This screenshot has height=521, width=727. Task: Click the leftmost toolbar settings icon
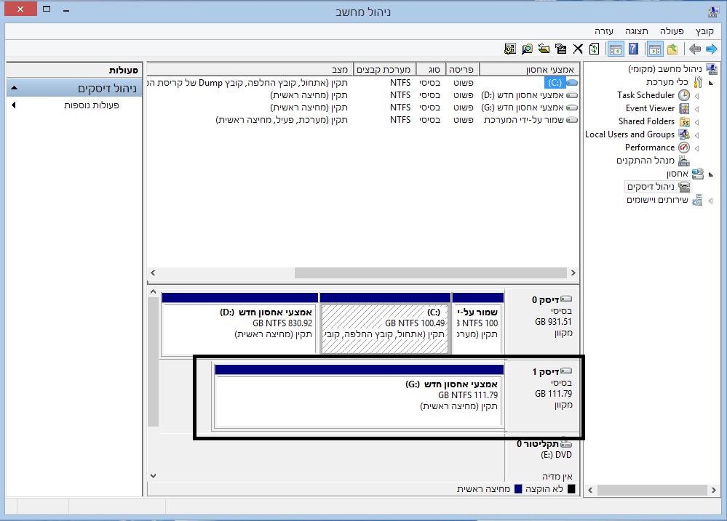(510, 49)
